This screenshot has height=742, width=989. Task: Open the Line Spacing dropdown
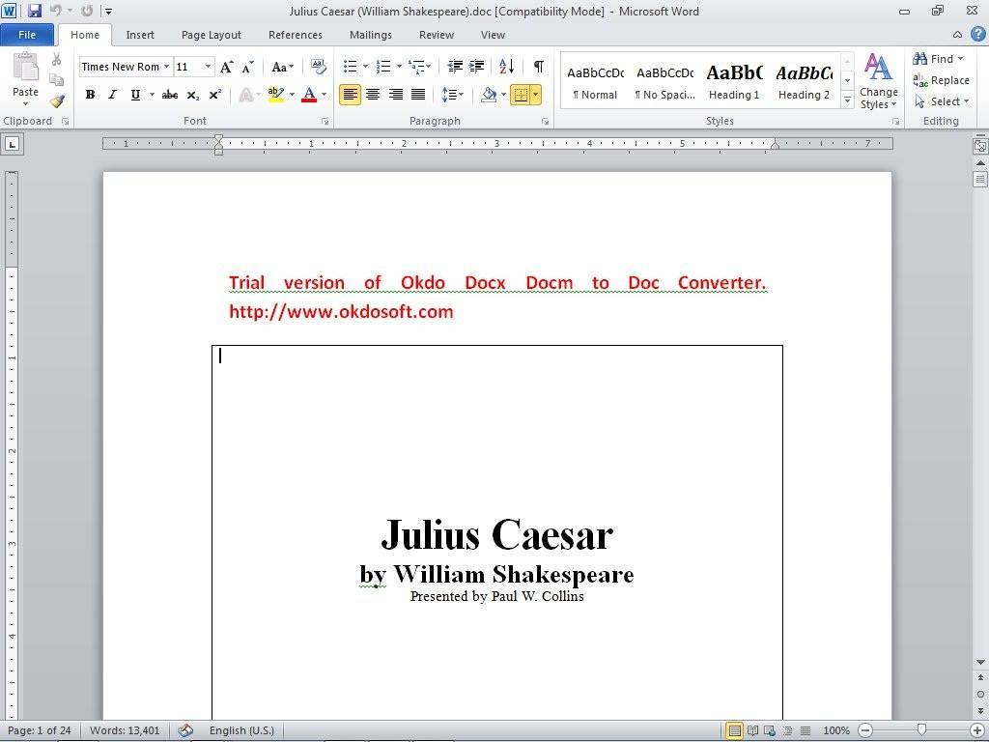[x=453, y=95]
